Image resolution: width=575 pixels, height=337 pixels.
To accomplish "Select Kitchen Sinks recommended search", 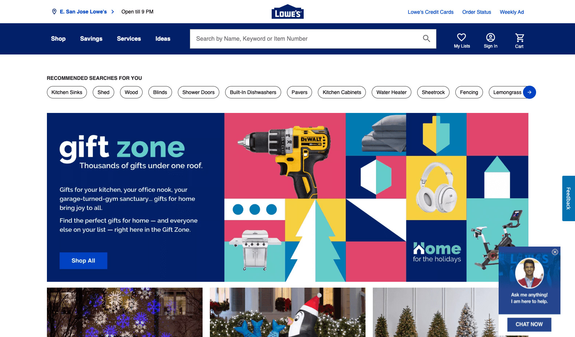I will point(67,92).
